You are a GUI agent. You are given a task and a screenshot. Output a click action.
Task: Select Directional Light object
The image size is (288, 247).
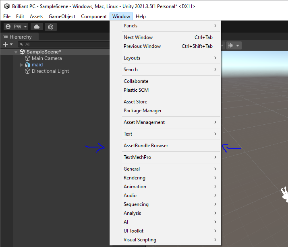(50, 71)
